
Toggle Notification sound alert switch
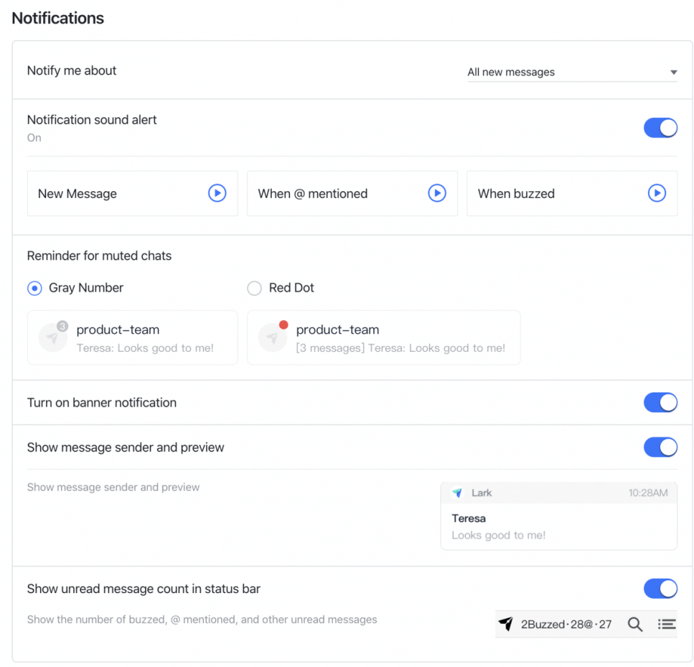tap(660, 127)
